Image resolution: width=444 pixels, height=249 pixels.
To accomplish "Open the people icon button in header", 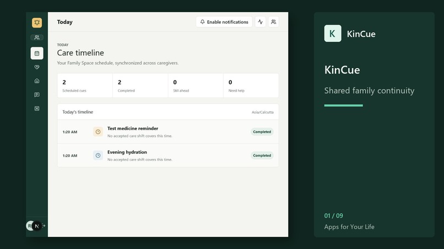I will tap(273, 22).
